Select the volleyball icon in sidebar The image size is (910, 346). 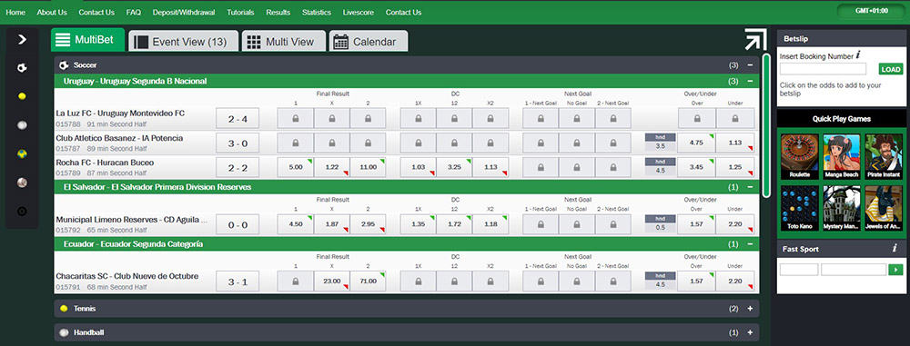(22, 153)
